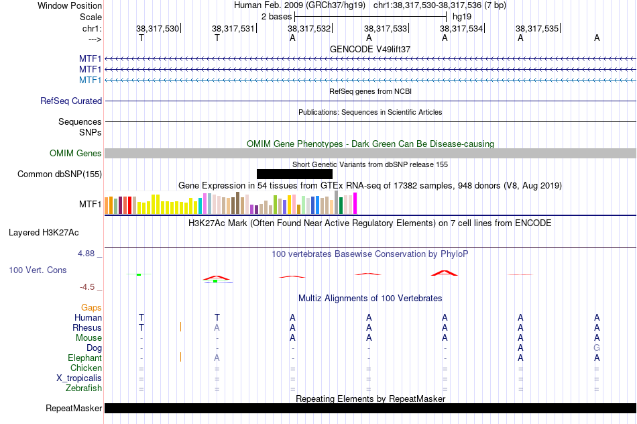637x424 pixels.
Task: Click the chr1: base position label
Action: [92, 28]
